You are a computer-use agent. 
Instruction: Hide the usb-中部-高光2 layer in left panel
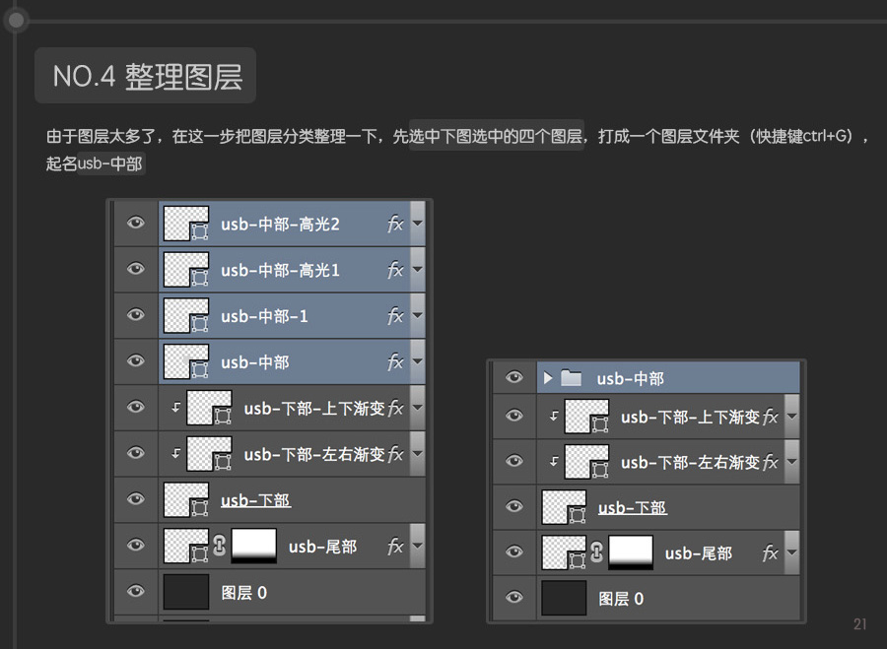point(136,223)
